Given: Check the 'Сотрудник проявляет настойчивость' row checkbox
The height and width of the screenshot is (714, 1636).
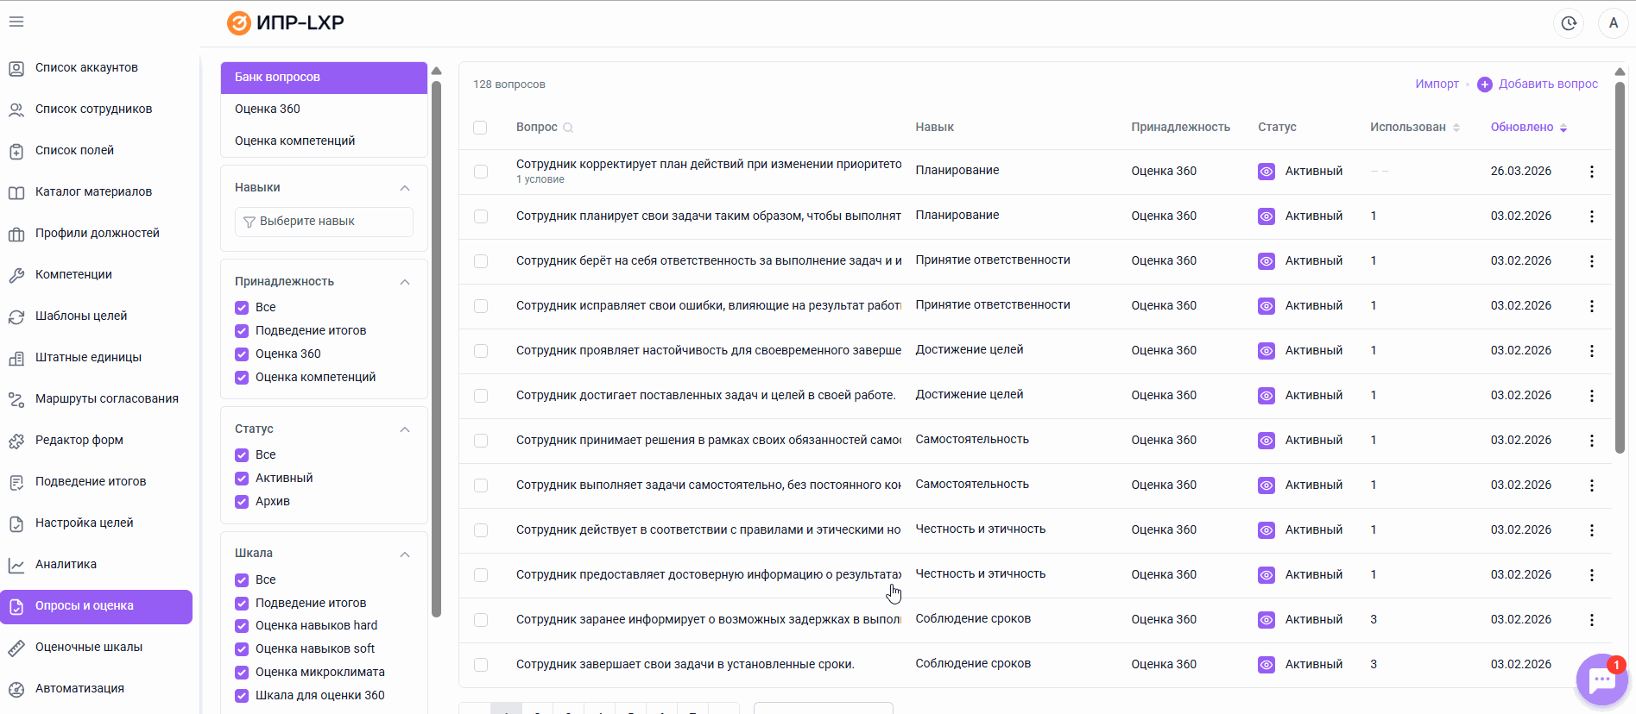Looking at the screenshot, I should point(481,351).
